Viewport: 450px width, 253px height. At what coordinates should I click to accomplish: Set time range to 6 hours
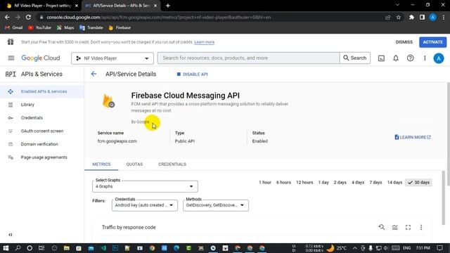pos(283,183)
